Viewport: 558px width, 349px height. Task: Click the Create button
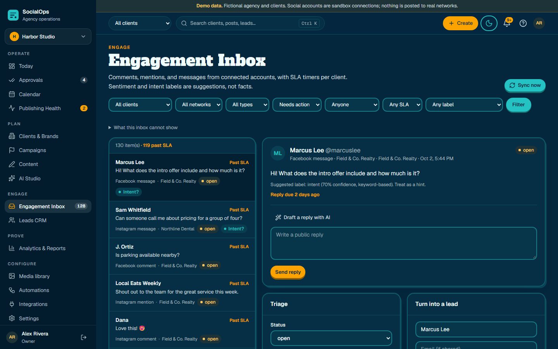(x=460, y=23)
